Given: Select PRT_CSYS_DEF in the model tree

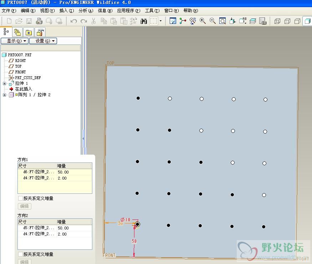Looking at the screenshot, I should pyautogui.click(x=28, y=78).
